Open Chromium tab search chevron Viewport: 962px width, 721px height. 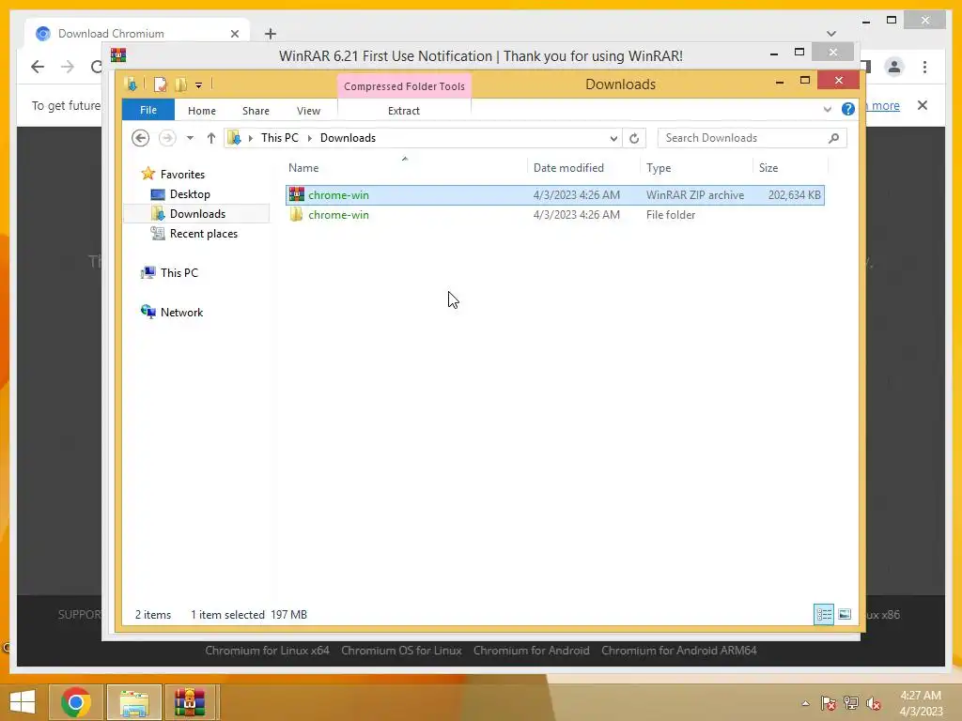(x=831, y=33)
